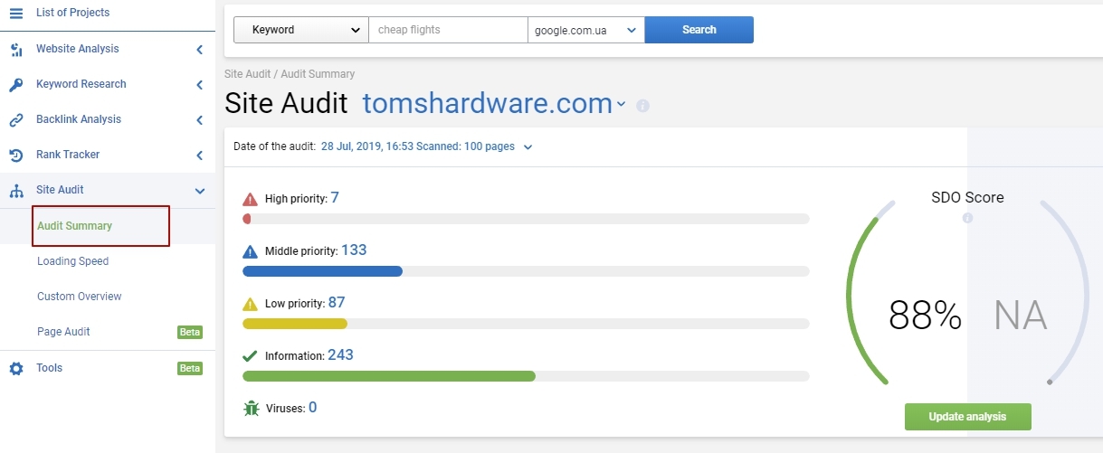Click the Beta badge beside Tools

click(190, 368)
